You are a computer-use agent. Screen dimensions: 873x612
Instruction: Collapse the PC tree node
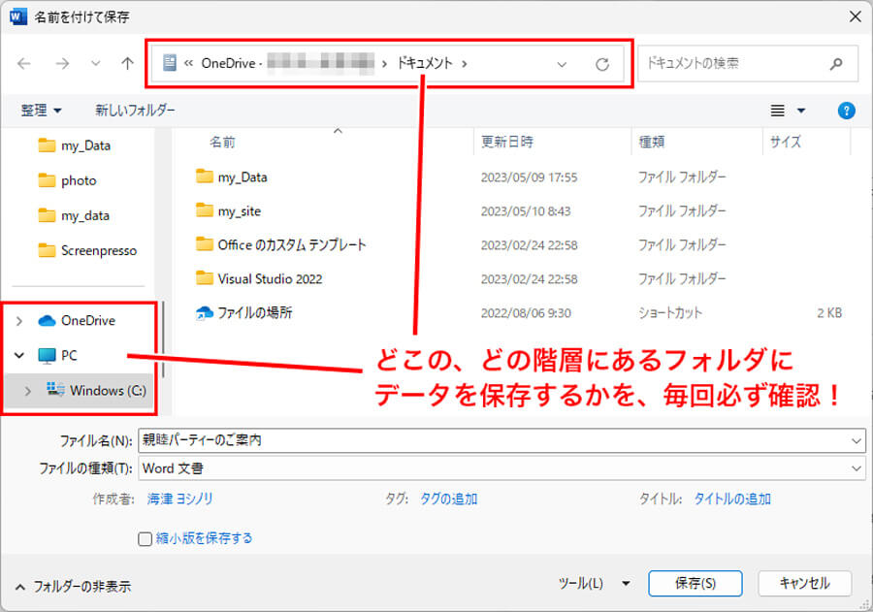coord(19,355)
